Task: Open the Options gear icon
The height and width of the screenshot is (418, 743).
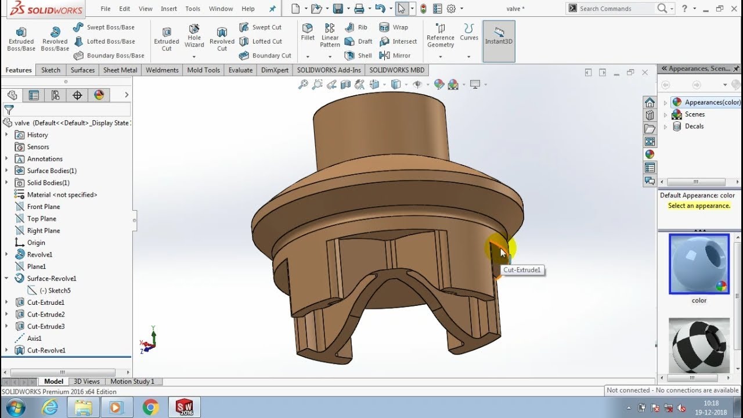Action: [451, 9]
